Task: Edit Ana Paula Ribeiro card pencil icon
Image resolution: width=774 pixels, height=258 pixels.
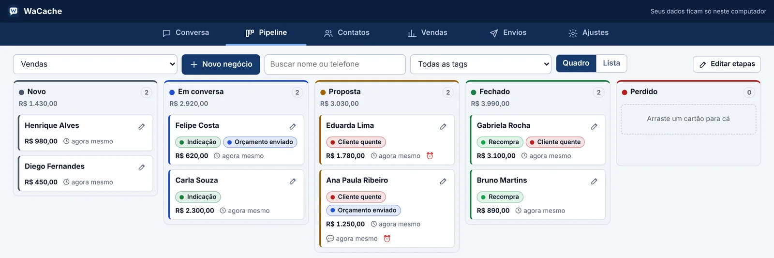Action: 443,181
